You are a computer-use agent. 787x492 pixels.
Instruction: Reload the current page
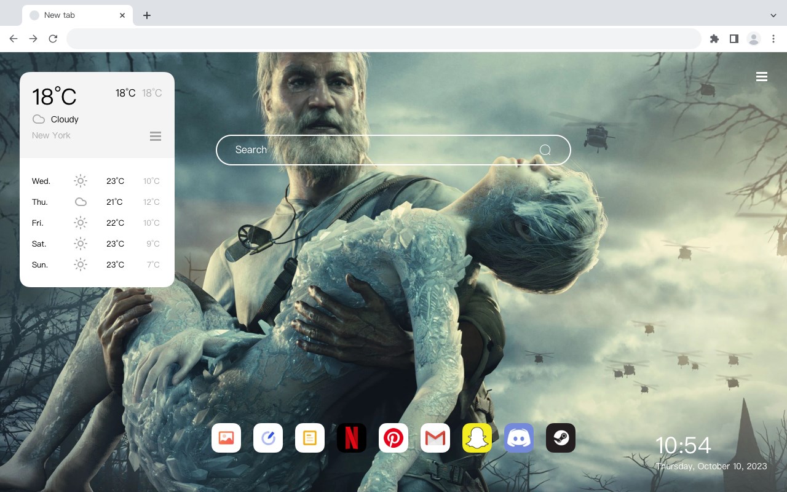point(53,39)
